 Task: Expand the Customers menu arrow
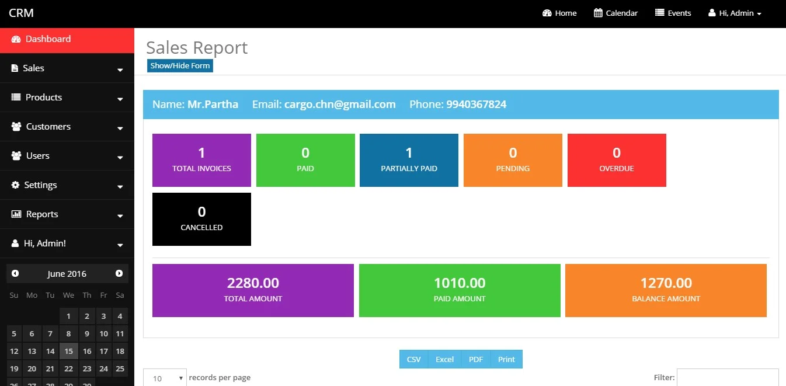pyautogui.click(x=120, y=128)
